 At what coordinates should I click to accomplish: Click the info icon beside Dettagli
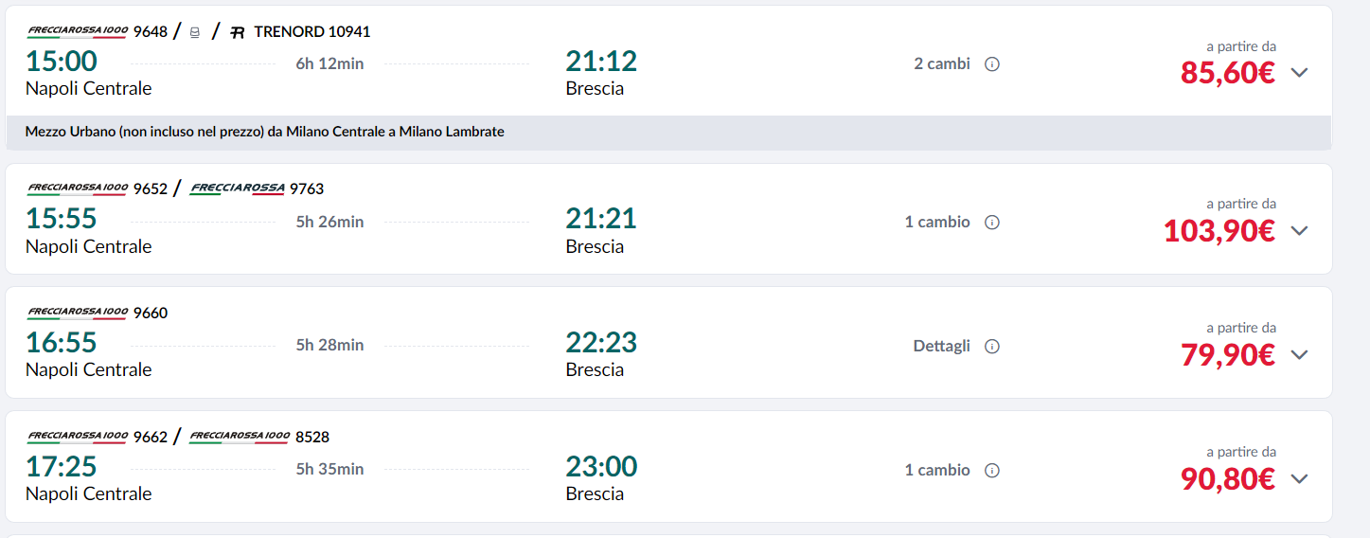coord(992,347)
